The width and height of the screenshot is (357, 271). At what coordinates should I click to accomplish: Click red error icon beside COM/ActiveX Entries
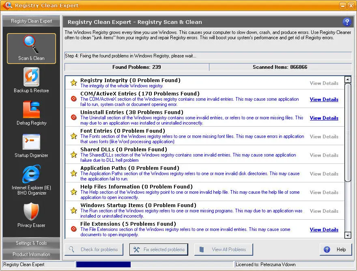pyautogui.click(x=73, y=99)
